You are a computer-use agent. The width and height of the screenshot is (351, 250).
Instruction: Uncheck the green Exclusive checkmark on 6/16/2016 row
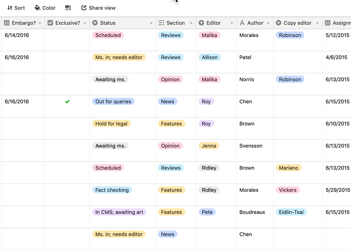(67, 101)
